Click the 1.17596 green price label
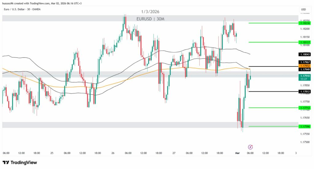Viewport: 314px width, 169px height. point(305,126)
